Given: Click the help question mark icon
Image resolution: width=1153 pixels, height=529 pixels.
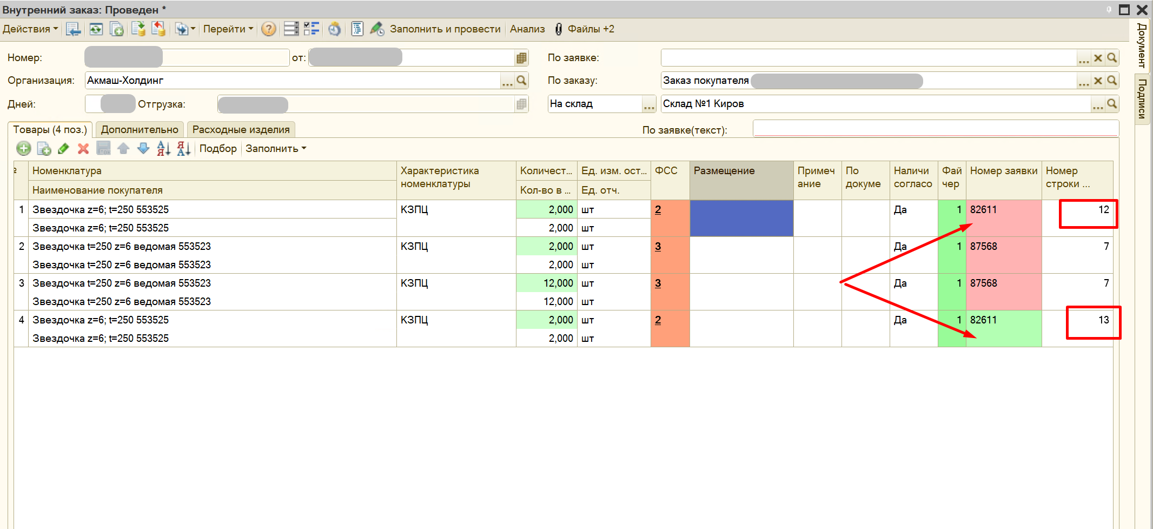Looking at the screenshot, I should click(x=268, y=29).
